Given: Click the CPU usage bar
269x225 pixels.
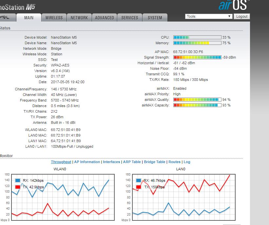Looking at the screenshot, I should 197,37.
